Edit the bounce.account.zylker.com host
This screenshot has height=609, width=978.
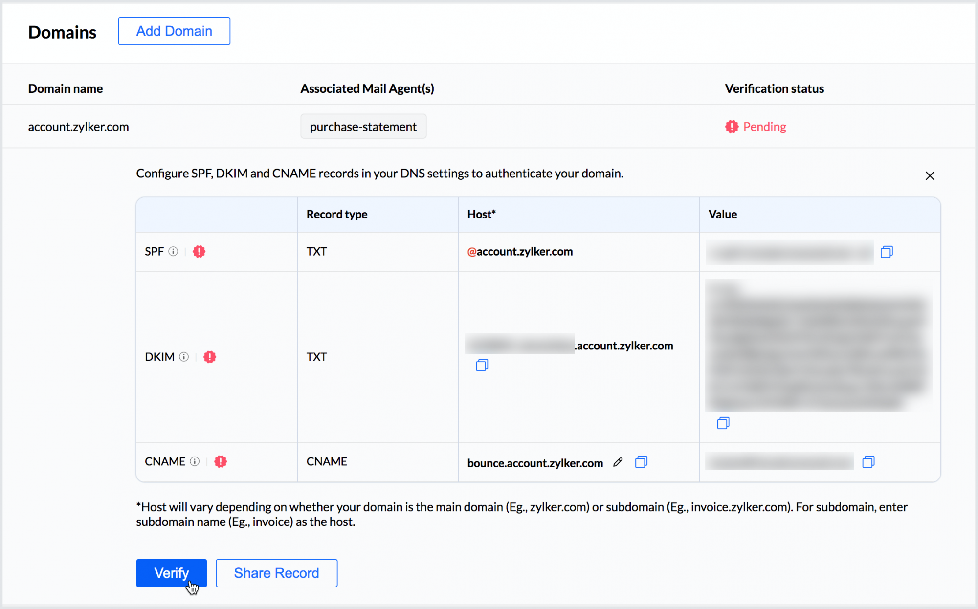[618, 462]
